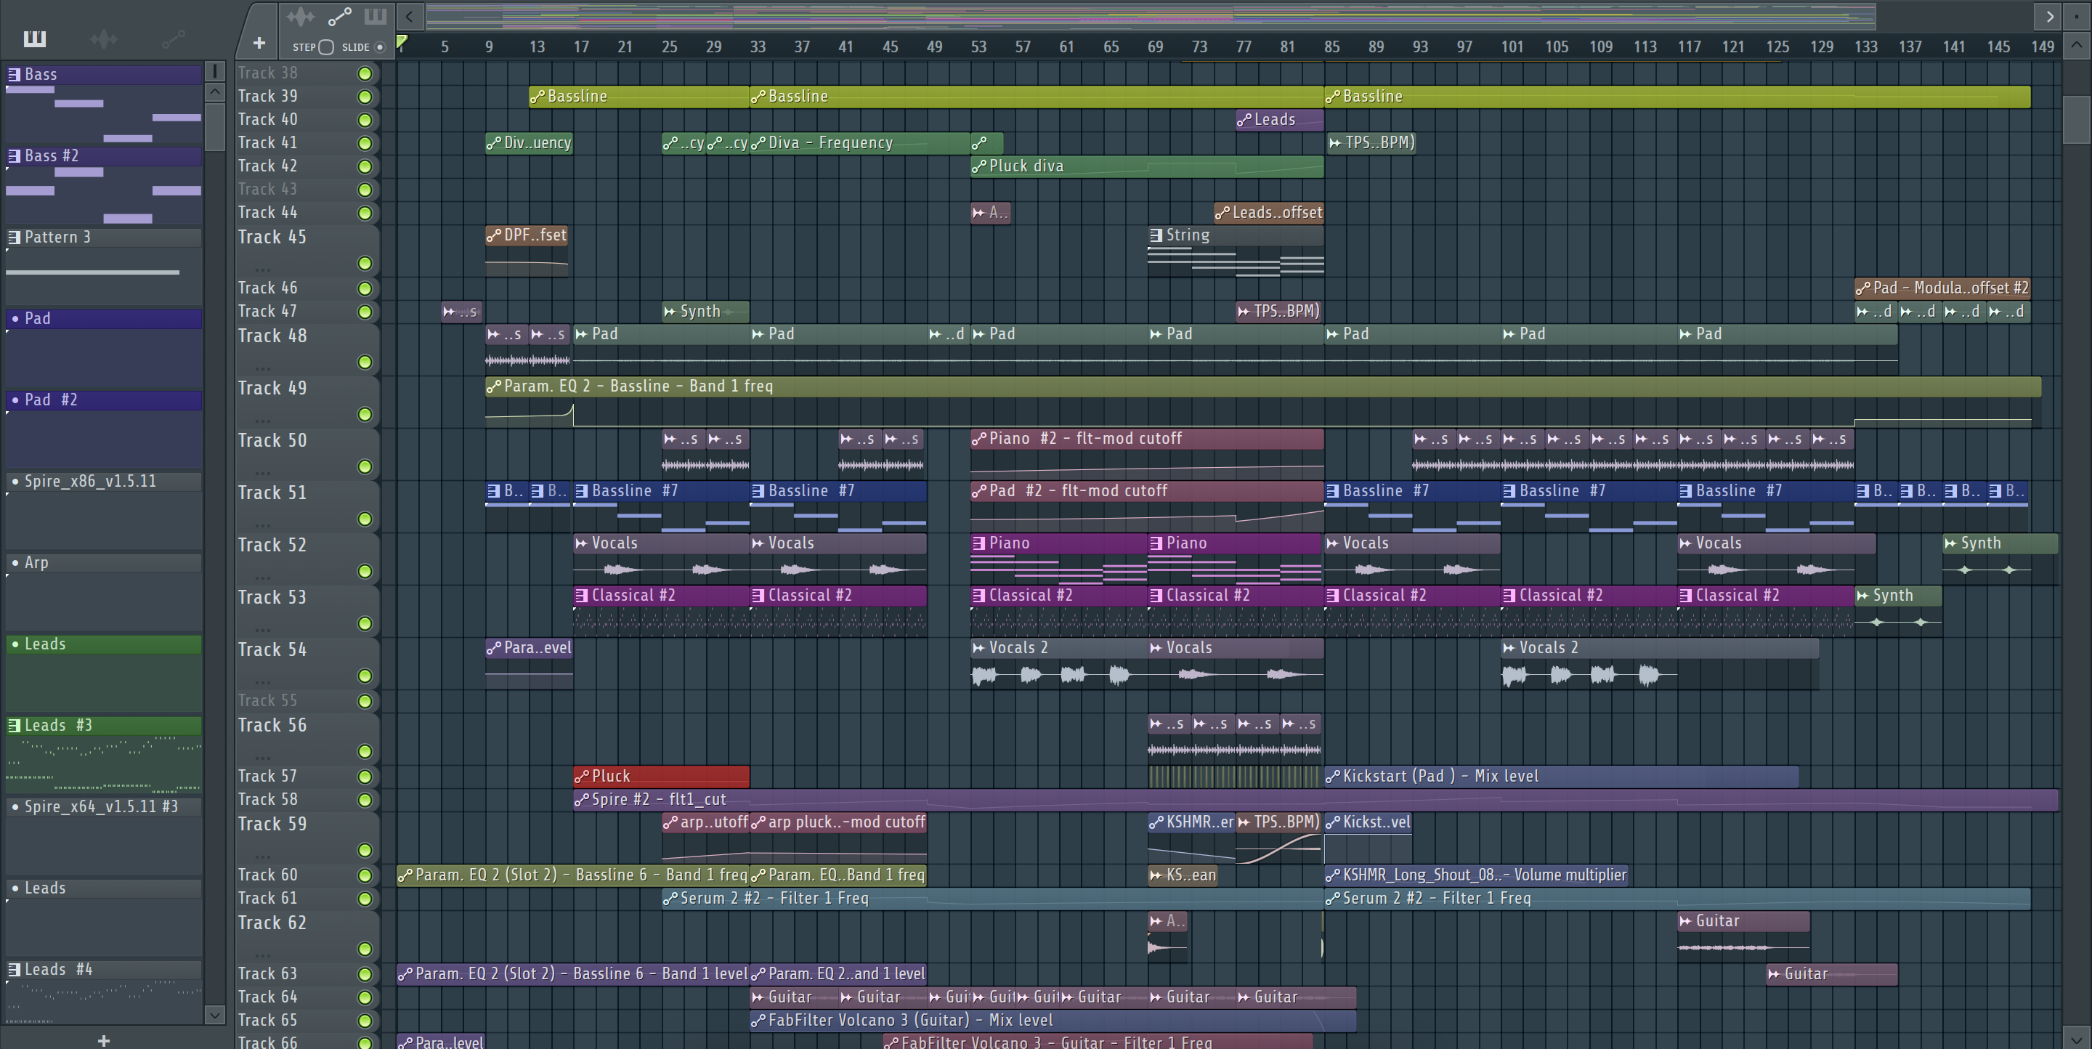Click the playlist vertical scrollbar thumb
Viewport: 2092px width, 1049px height.
[2077, 118]
